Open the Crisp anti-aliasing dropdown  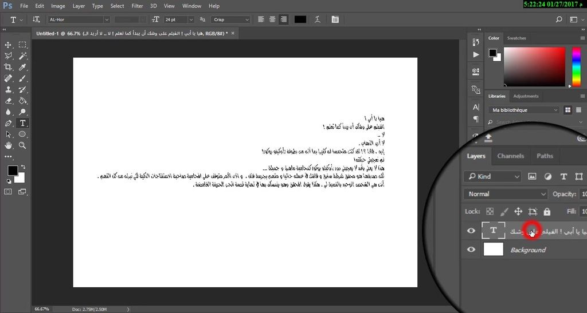[x=230, y=19]
